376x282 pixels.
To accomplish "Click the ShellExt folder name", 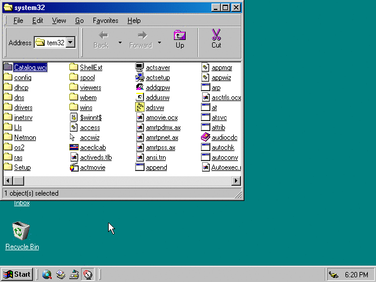I will coord(91,68).
